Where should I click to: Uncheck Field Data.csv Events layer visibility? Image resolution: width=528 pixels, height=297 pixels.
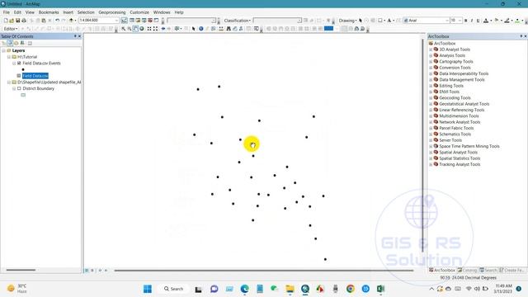pyautogui.click(x=19, y=63)
